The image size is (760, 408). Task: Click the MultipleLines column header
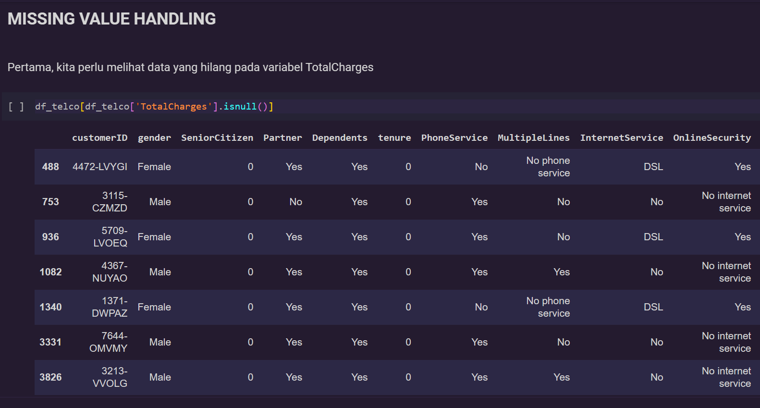tap(534, 138)
